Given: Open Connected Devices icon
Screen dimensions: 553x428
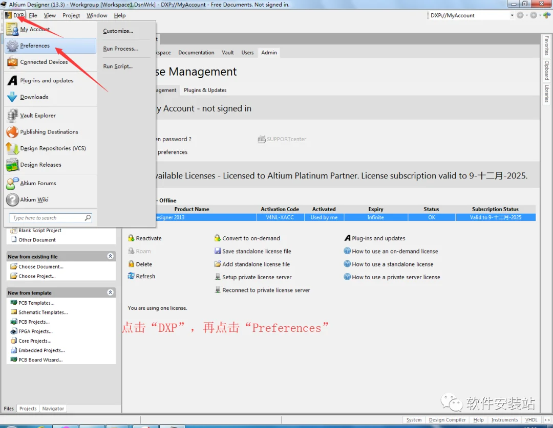Looking at the screenshot, I should 12,62.
